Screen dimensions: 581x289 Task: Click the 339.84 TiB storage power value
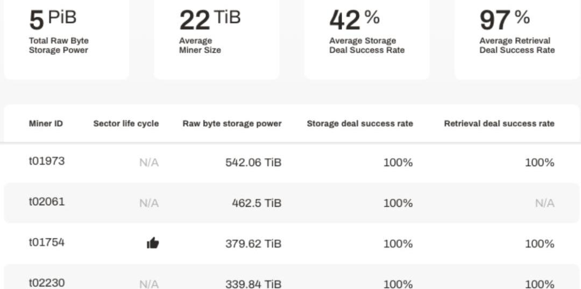click(253, 284)
